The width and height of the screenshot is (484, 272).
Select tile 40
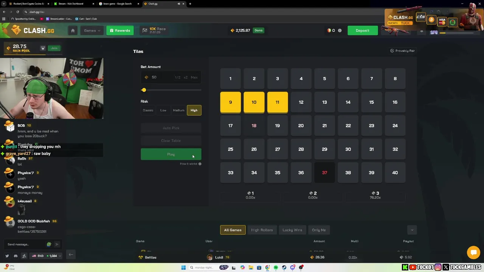tap(395, 173)
